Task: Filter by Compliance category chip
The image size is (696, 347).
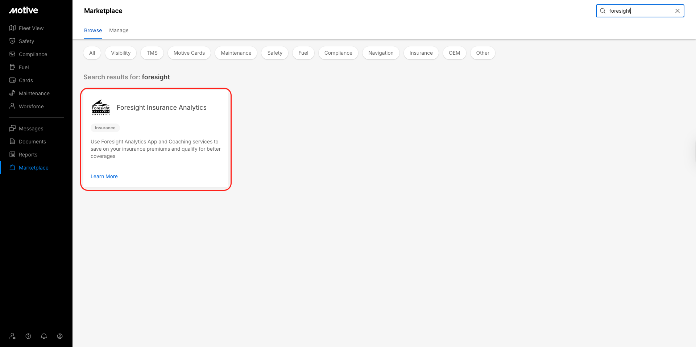Action: (x=338, y=53)
